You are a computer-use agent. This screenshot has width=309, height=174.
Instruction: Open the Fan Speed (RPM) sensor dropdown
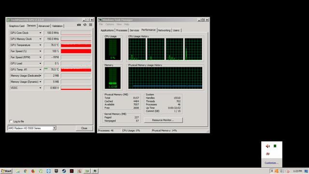[40, 57]
